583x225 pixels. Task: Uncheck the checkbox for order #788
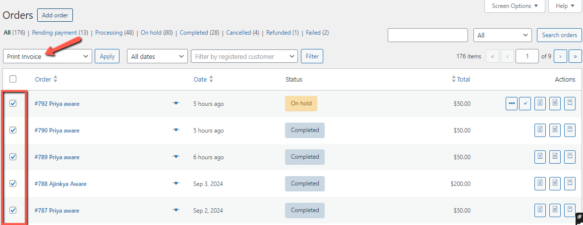(x=13, y=183)
